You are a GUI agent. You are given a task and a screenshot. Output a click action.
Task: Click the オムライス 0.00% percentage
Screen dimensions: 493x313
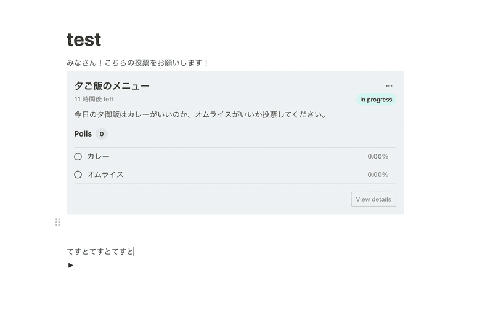(378, 175)
